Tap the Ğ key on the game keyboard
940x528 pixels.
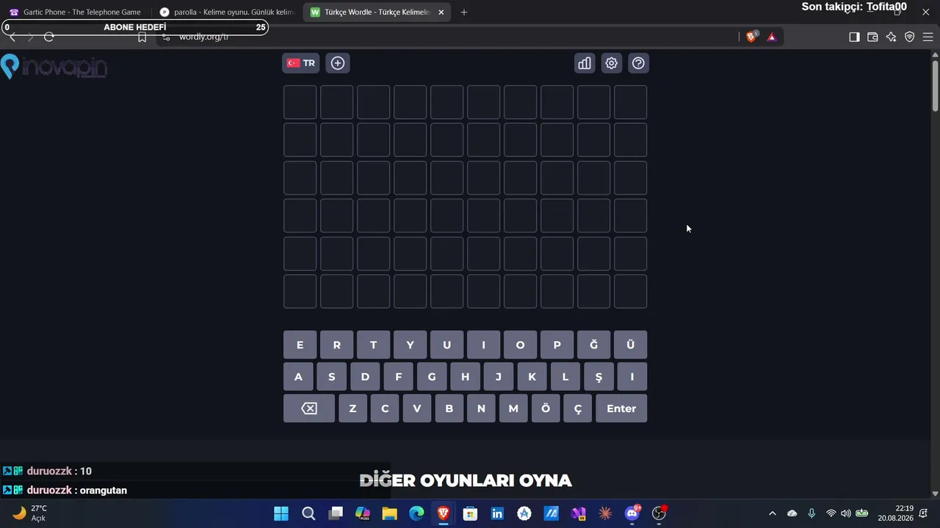593,345
